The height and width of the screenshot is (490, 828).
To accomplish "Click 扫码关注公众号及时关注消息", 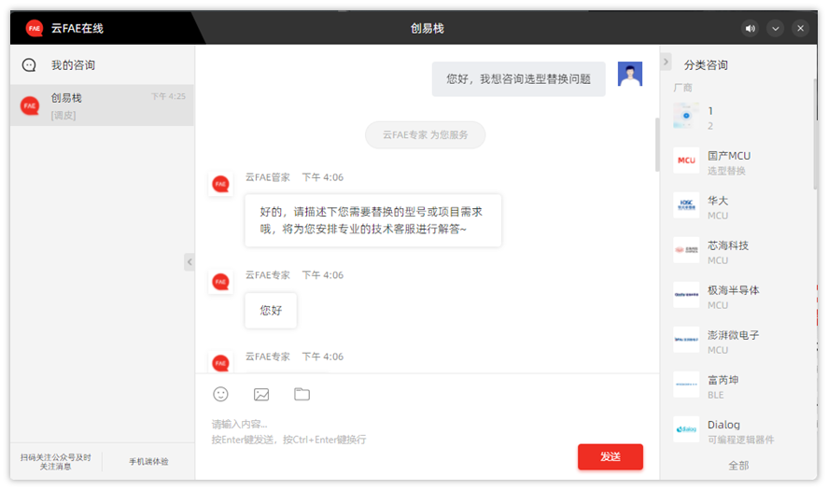I will click(56, 461).
